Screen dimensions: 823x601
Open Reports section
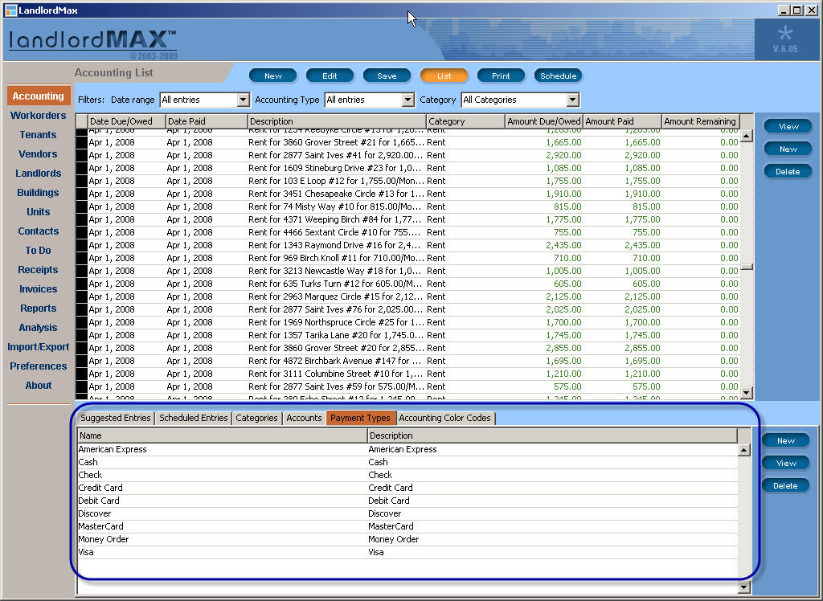coord(39,308)
